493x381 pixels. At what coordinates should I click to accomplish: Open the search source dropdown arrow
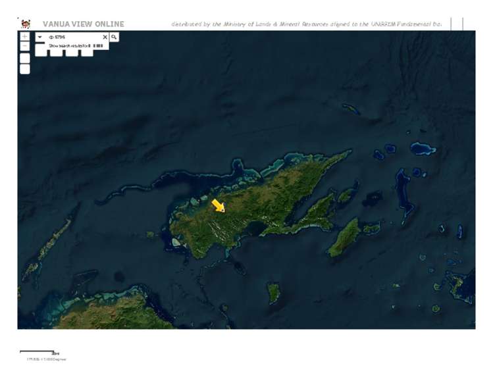pos(40,38)
